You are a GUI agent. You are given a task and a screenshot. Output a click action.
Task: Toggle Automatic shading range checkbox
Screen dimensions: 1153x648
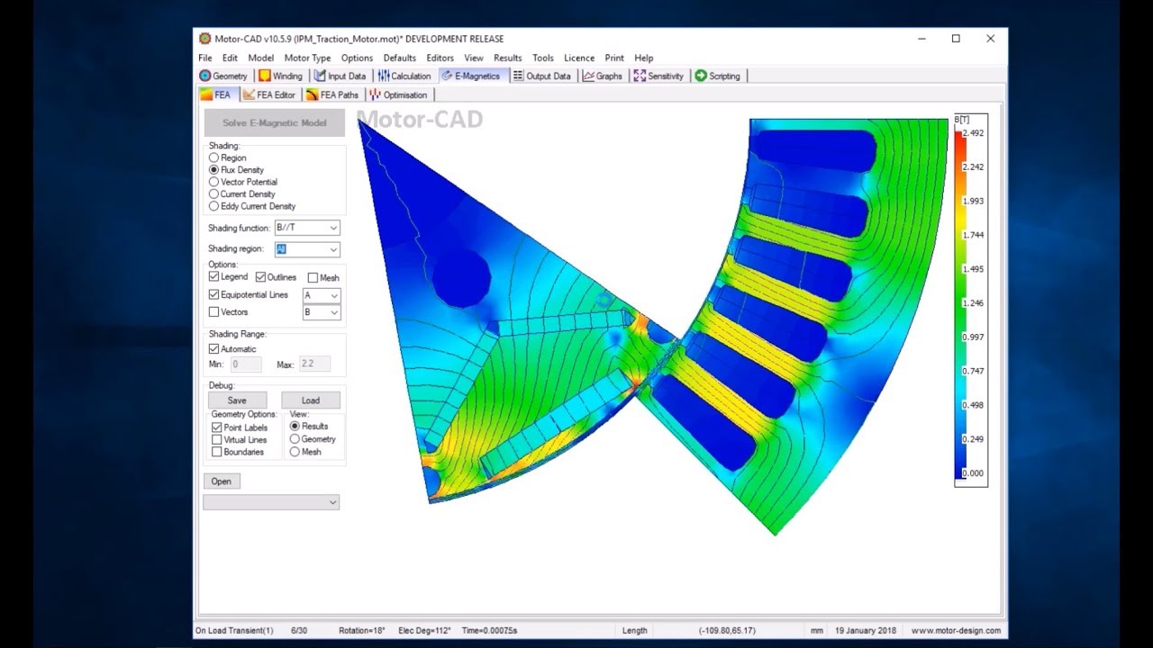tap(213, 349)
